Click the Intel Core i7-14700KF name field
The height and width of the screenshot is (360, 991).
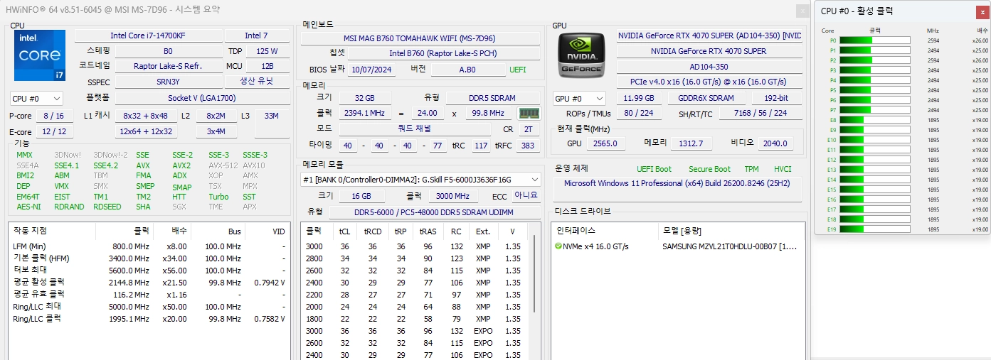coord(147,36)
